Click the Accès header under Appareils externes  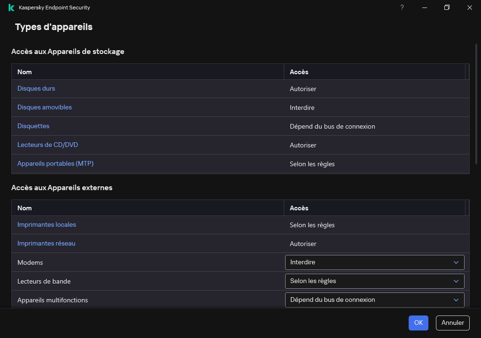click(299, 208)
